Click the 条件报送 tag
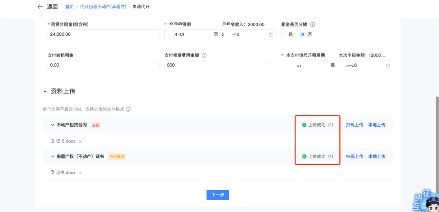Screen dimensions: 439x212 117,157
